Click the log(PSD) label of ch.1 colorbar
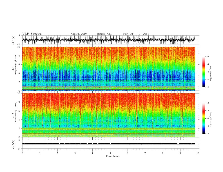 211,73
